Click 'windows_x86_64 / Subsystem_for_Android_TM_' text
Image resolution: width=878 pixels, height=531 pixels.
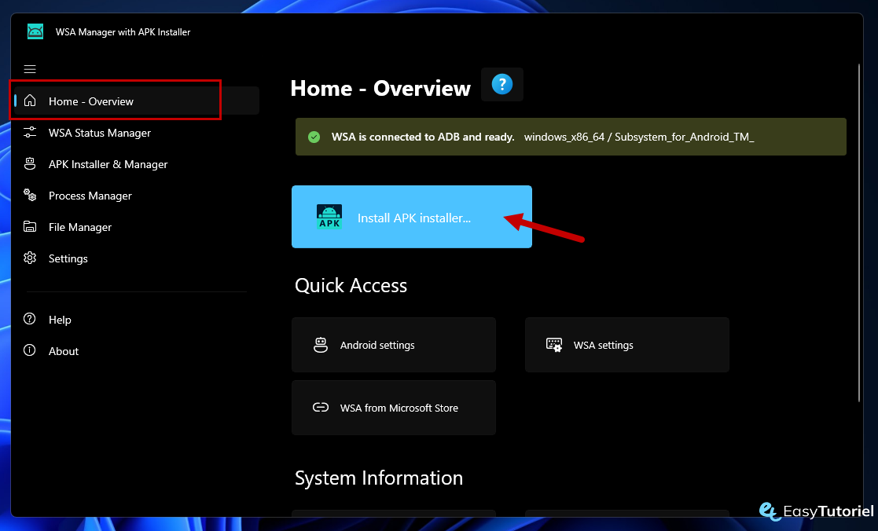pos(639,137)
